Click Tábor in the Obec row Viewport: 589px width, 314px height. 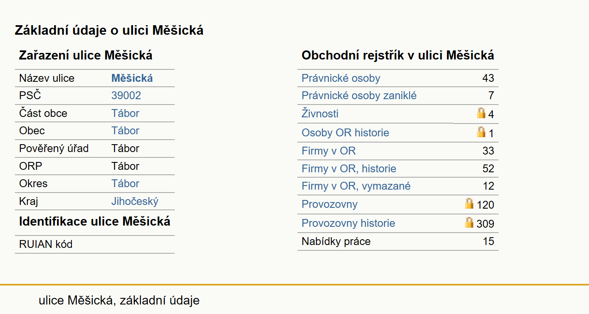coord(125,131)
